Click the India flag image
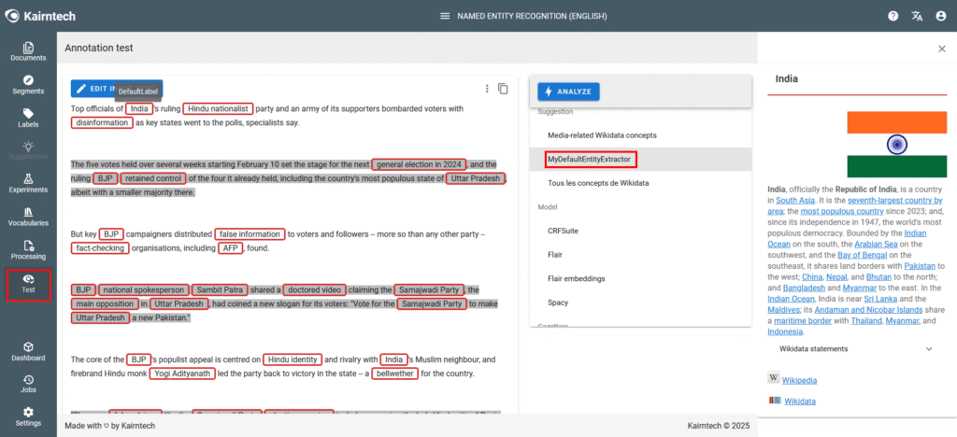 895,144
